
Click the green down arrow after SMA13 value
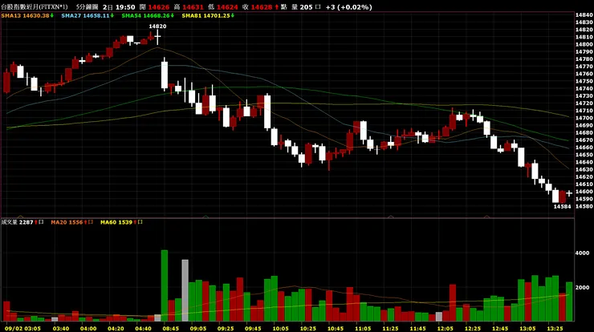(x=52, y=15)
